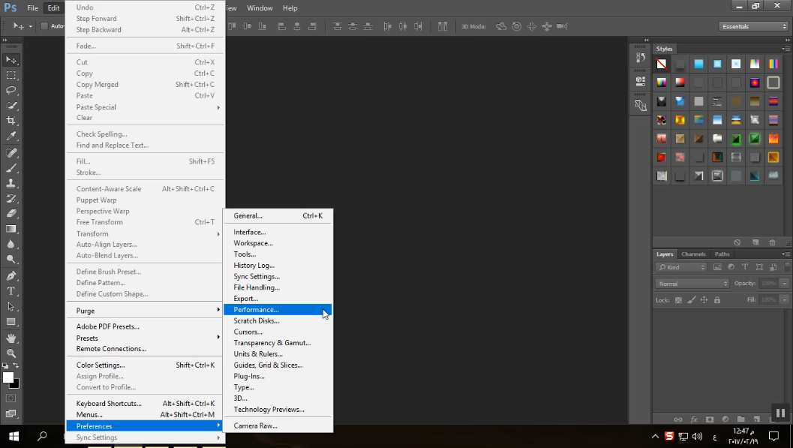
Task: Select the Eraser tool
Action: 11,213
